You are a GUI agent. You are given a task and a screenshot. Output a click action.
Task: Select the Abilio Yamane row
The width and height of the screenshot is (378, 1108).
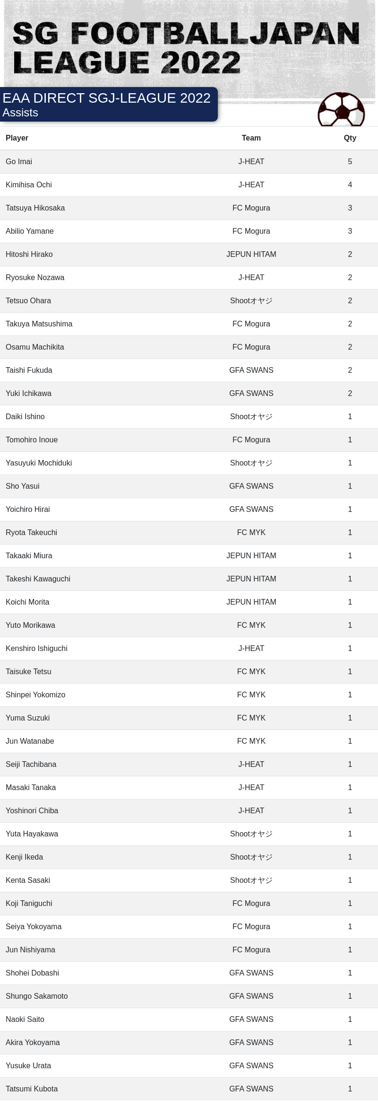(189, 231)
